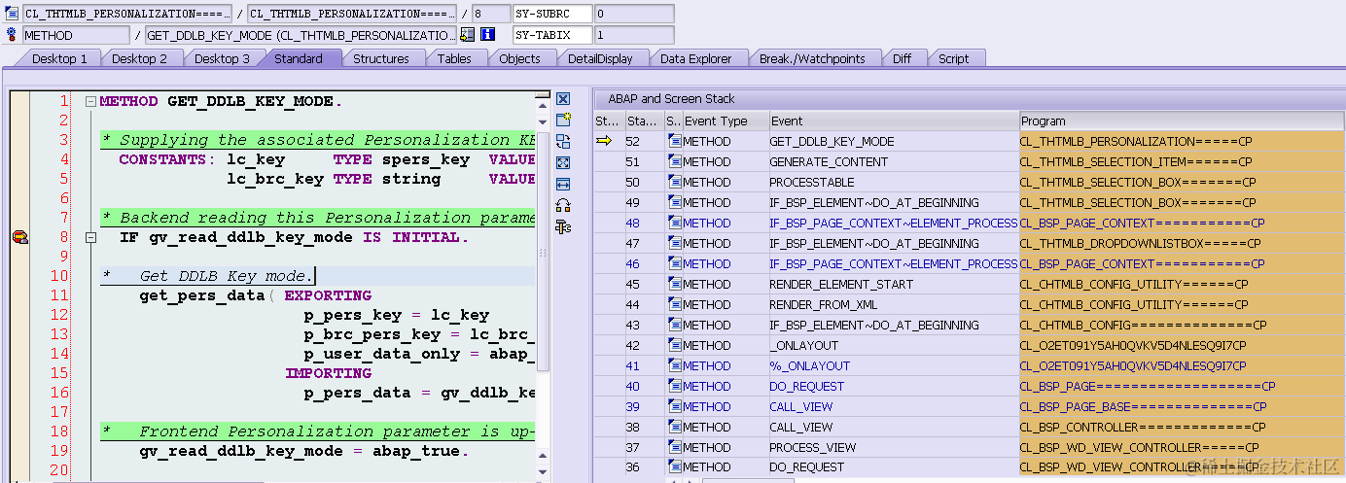Click the source icon in stack row 52
The width and height of the screenshot is (1346, 483).
[675, 141]
